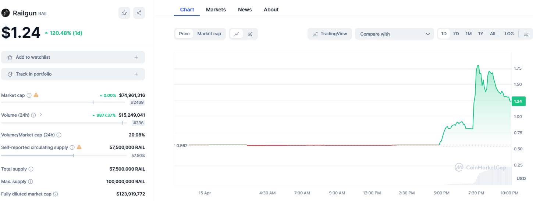Click Add to watchlist button
Viewport: 533px width, 201px height.
point(73,57)
